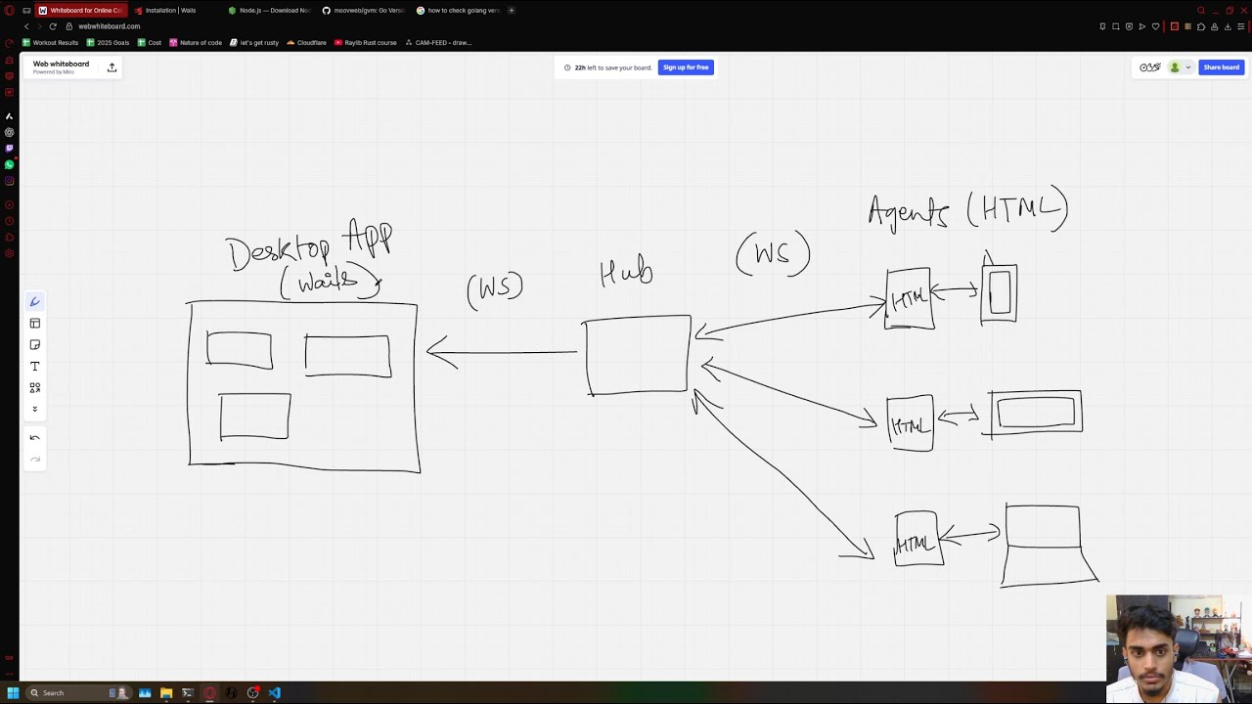This screenshot has height=704, width=1252.
Task: Switch to the Node.js download tab
Action: (x=269, y=10)
